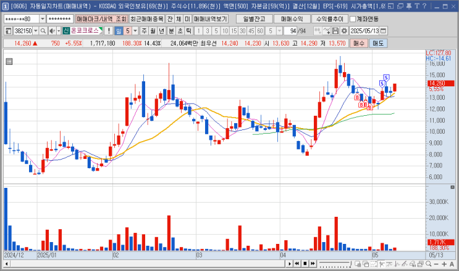Click the minus zoom-out icon

coord(436,264)
